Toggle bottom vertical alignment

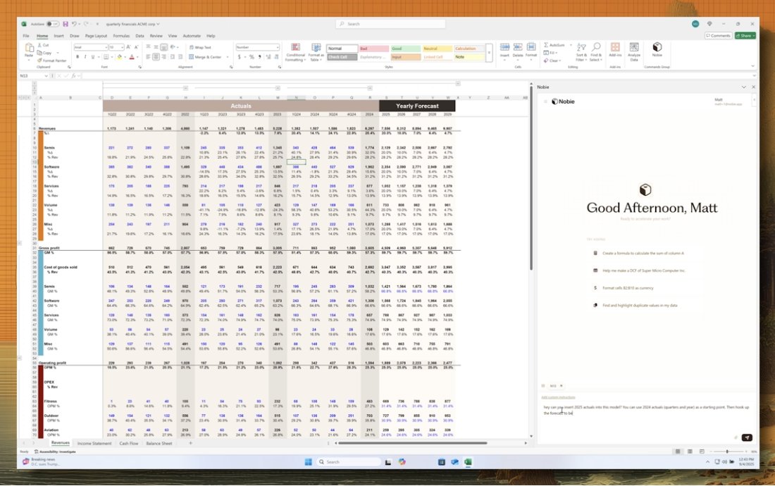[x=163, y=47]
